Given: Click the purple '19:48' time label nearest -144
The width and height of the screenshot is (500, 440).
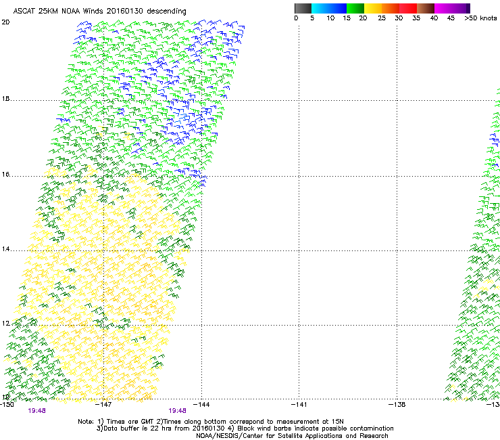Looking at the screenshot, I should tap(177, 411).
